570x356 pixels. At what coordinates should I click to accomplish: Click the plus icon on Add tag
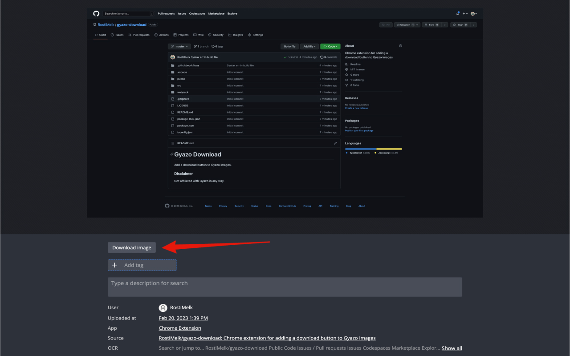pyautogui.click(x=114, y=265)
